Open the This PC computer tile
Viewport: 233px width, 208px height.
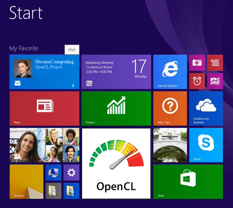[53, 173]
